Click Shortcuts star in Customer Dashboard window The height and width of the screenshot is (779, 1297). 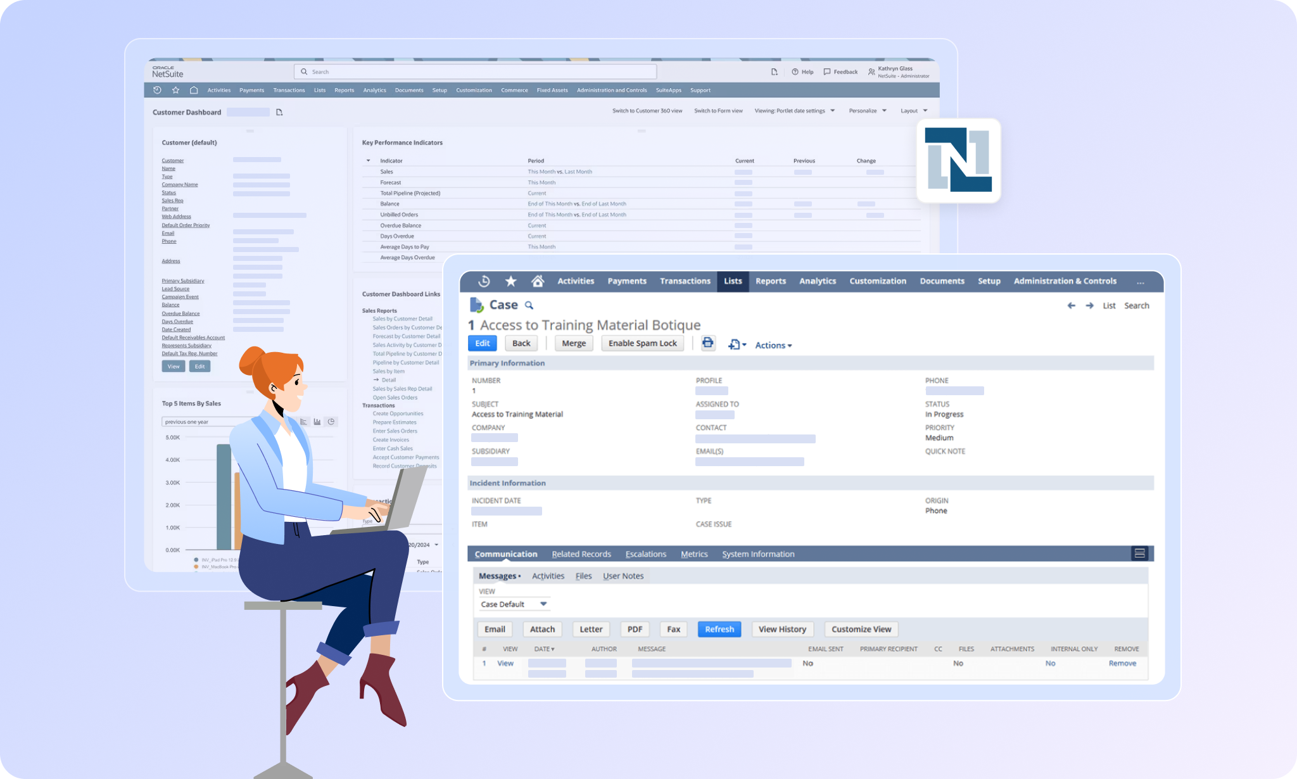pos(175,90)
